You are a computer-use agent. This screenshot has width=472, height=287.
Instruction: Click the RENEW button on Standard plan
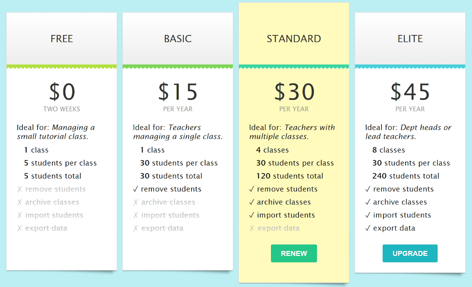(294, 254)
